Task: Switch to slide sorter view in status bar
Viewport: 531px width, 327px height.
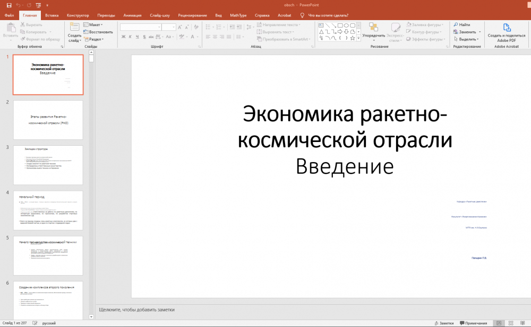Action: click(x=511, y=323)
